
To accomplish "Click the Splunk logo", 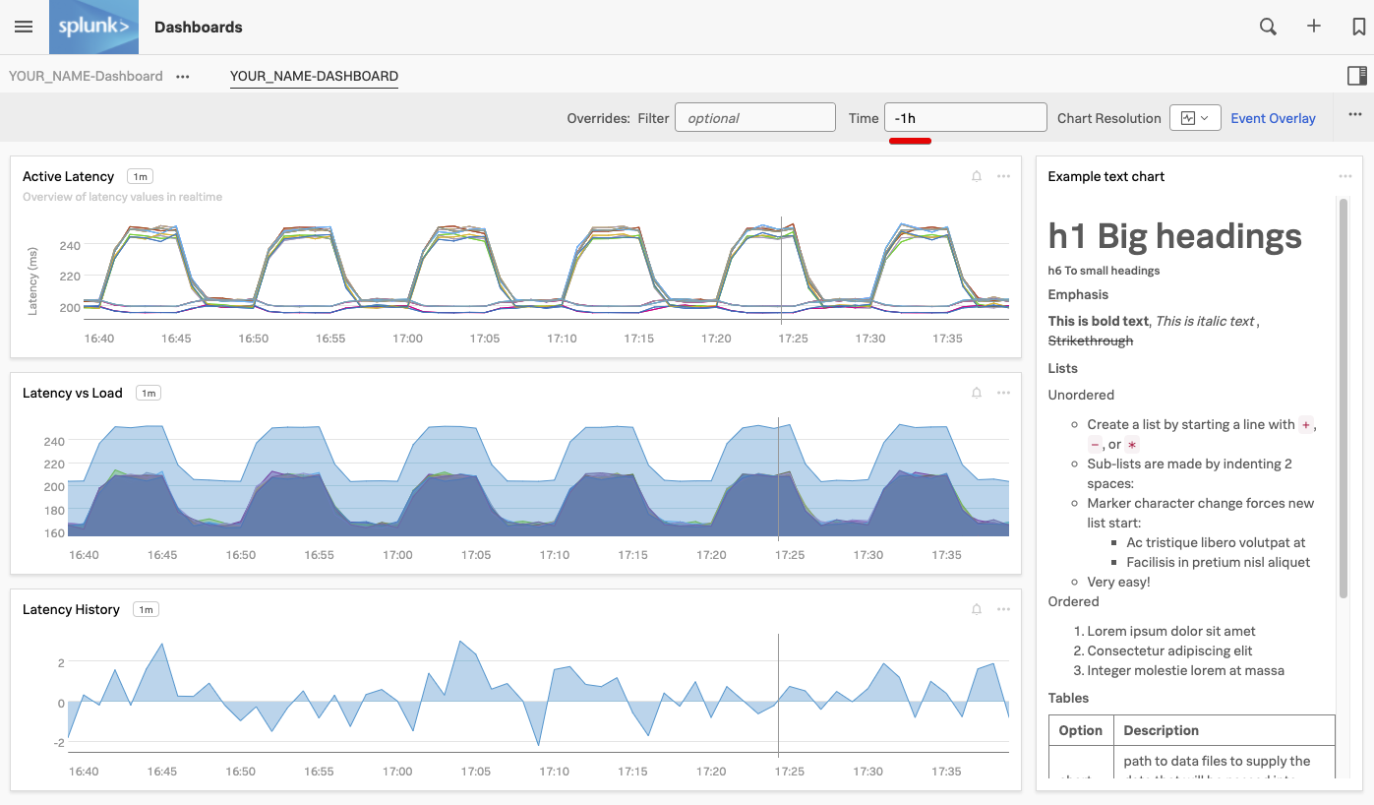I will pyautogui.click(x=93, y=27).
